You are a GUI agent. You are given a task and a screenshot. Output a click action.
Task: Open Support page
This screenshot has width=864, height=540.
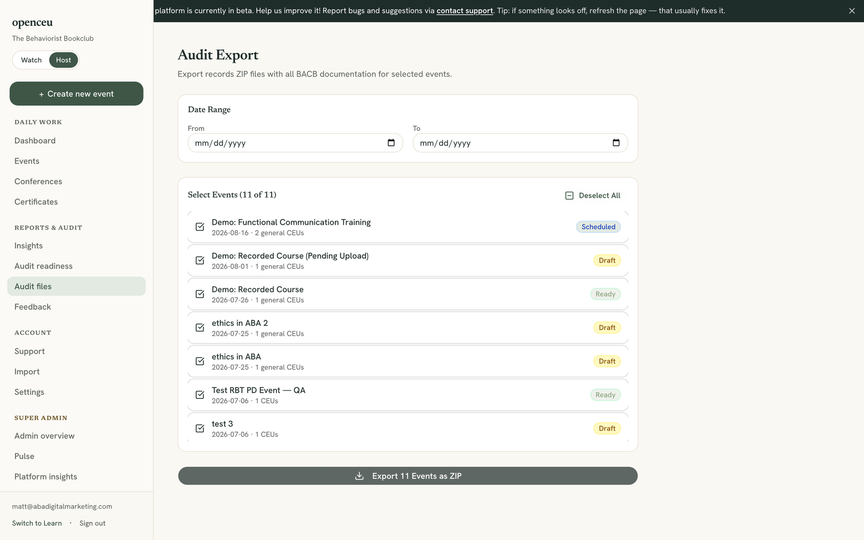[x=77, y=351]
